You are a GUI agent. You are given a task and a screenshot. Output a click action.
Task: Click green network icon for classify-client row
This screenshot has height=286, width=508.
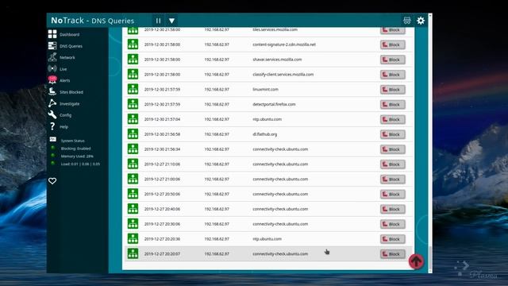pos(133,74)
